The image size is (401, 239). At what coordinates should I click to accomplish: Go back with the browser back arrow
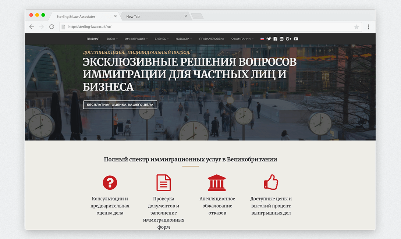[x=32, y=27]
